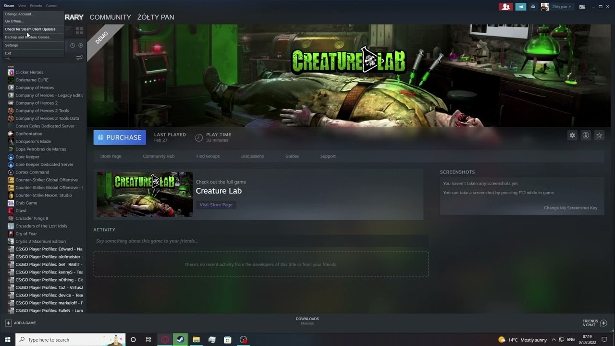Switch library to grid view icon
Image resolution: width=615 pixels, height=346 pixels.
[79, 30]
